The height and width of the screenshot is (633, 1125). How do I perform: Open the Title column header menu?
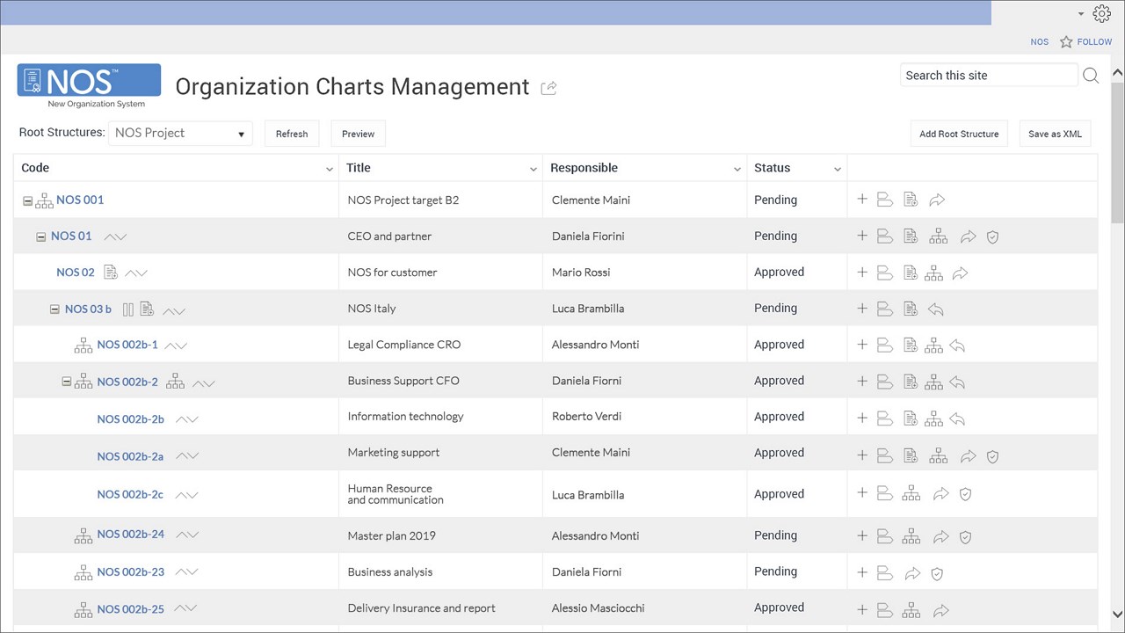coord(533,169)
